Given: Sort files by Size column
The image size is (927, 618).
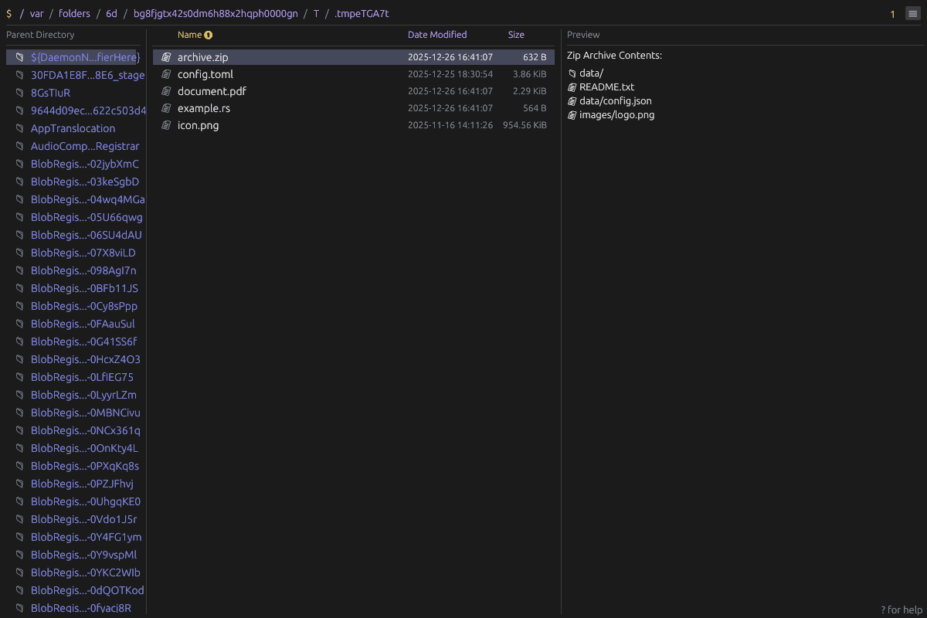Looking at the screenshot, I should tap(516, 35).
